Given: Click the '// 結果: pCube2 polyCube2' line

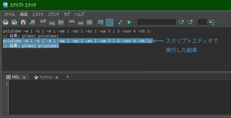Looking at the screenshot, I should (x=31, y=46).
